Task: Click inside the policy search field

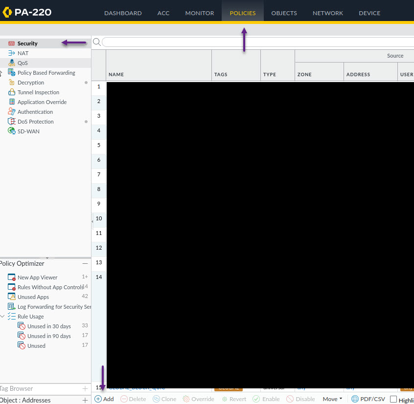Action: click(254, 42)
